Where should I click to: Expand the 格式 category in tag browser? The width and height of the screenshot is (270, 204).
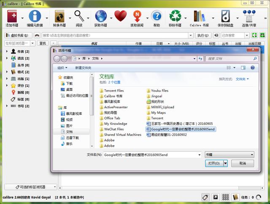pyautogui.click(x=7, y=72)
